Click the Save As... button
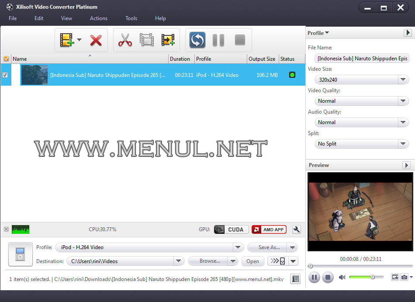 click(267, 247)
